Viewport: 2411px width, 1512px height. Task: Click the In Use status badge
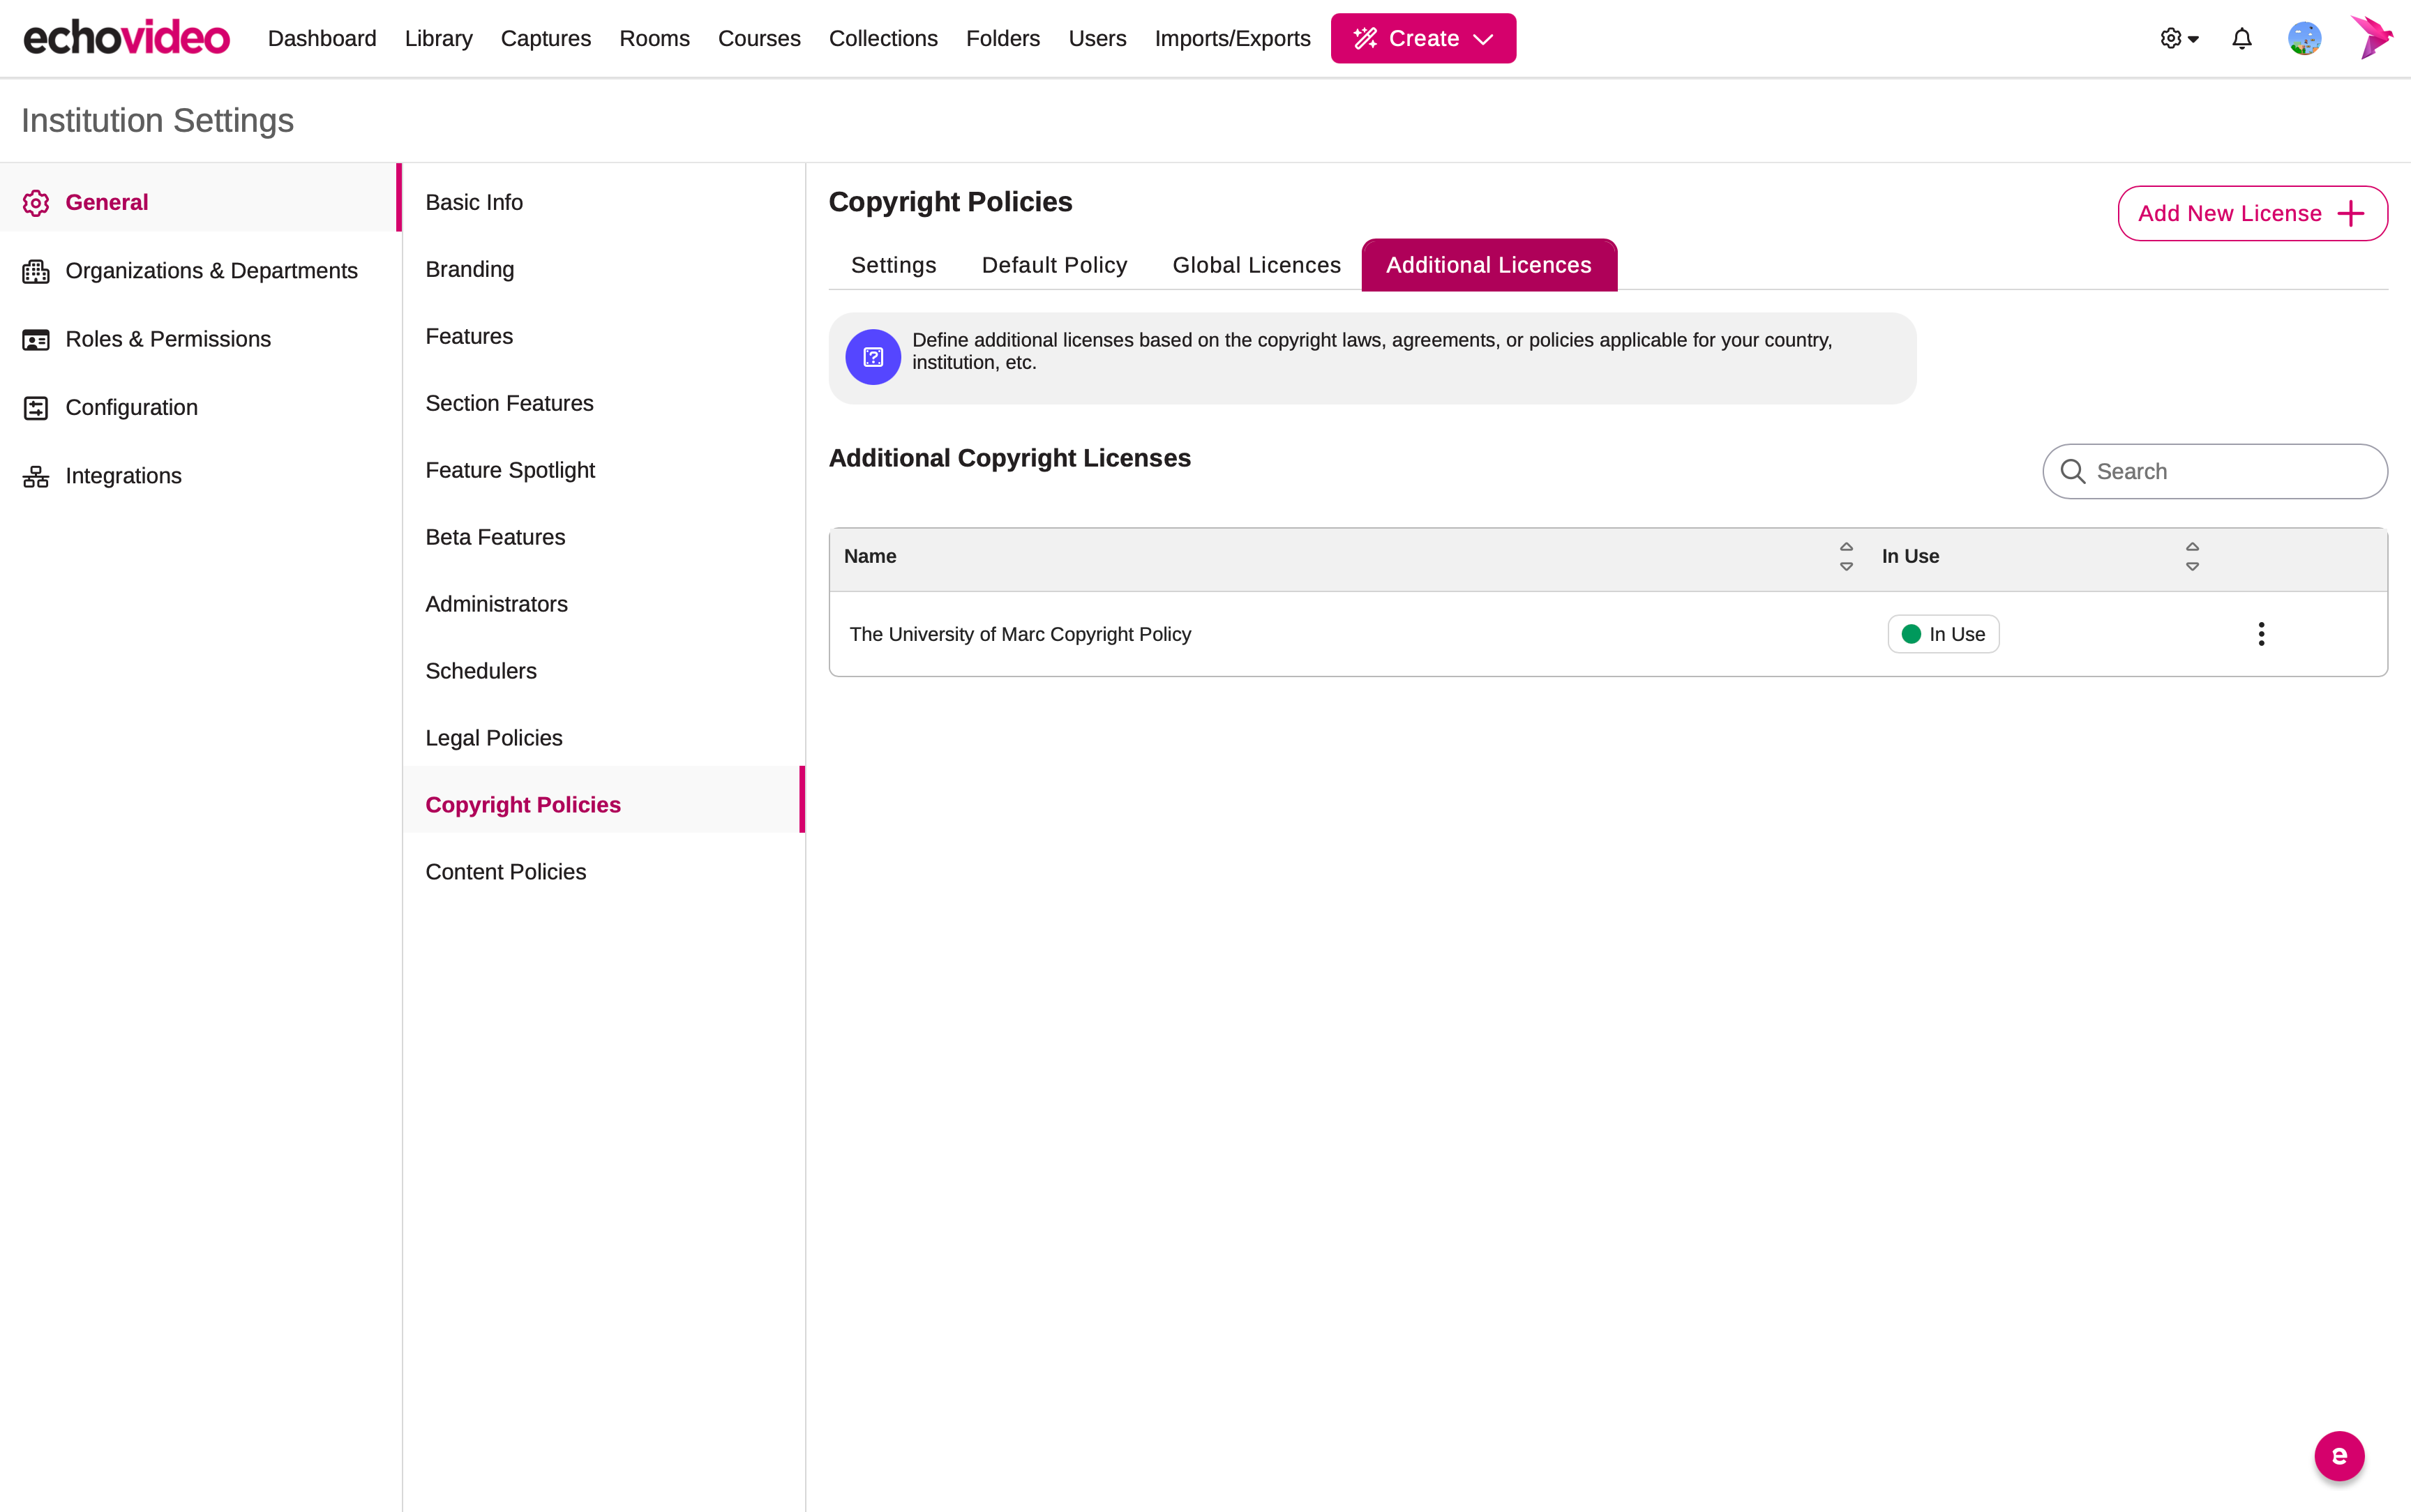click(1943, 634)
